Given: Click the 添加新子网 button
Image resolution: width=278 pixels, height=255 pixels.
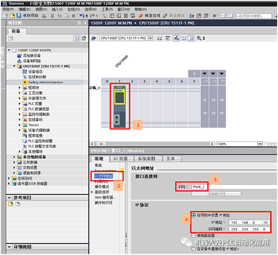Looking at the screenshot, I should [x=216, y=194].
